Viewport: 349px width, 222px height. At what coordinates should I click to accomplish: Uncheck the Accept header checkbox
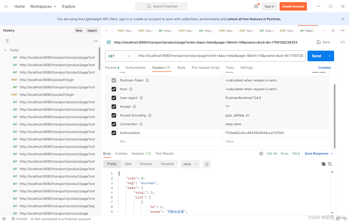[114, 107]
